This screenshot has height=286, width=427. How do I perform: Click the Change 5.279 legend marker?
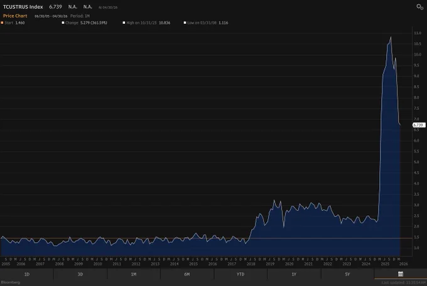point(63,23)
